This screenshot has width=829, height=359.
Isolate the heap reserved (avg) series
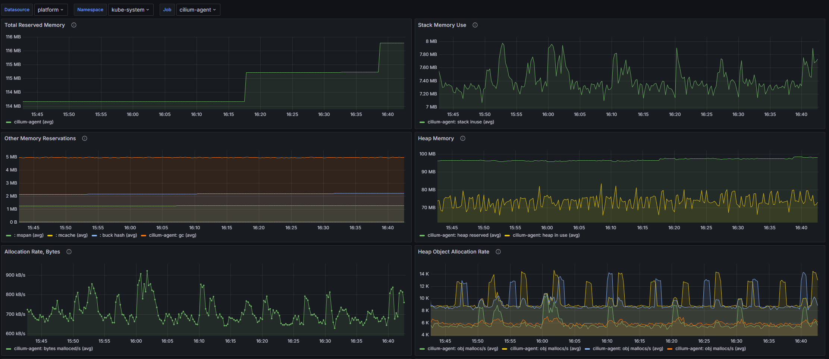pyautogui.click(x=464, y=235)
